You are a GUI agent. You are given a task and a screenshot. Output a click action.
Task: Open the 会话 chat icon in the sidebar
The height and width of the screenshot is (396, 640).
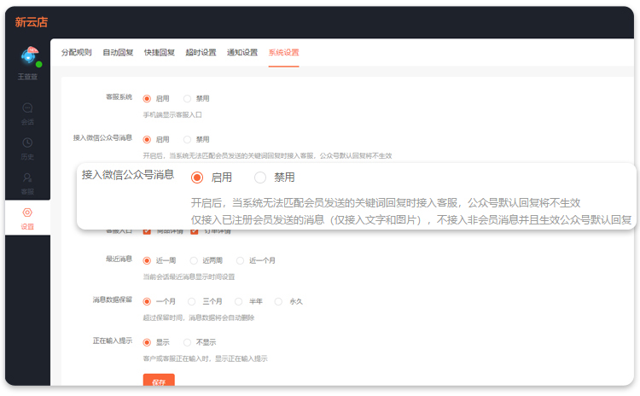point(27,108)
